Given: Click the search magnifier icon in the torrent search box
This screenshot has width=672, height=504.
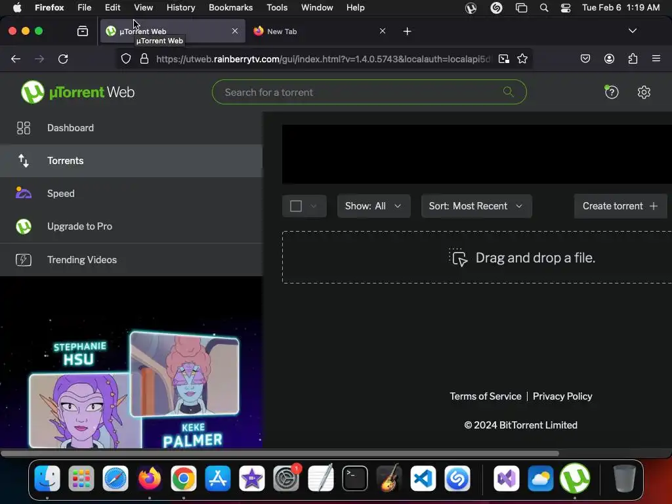Looking at the screenshot, I should [509, 92].
